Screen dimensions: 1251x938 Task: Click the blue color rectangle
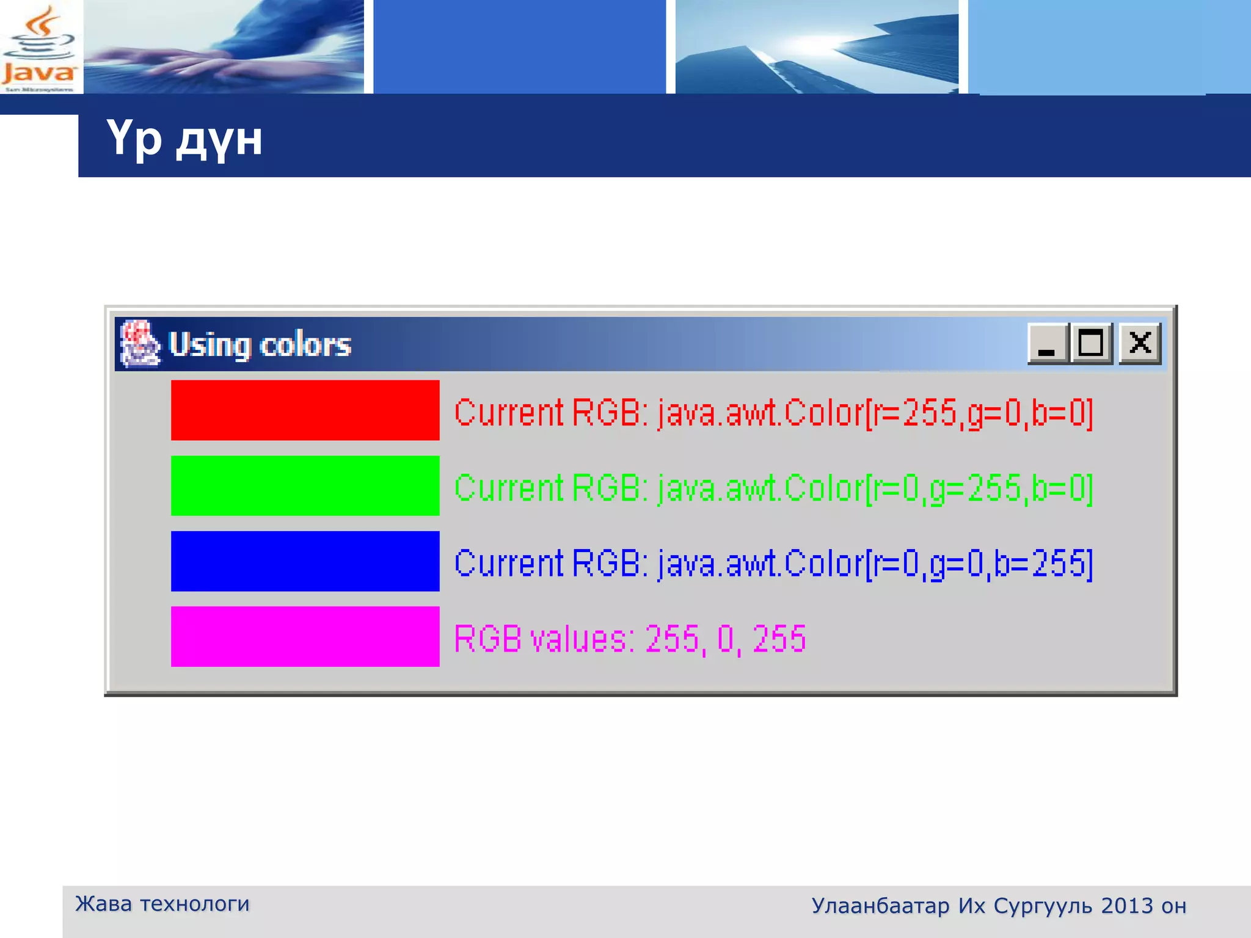[305, 561]
